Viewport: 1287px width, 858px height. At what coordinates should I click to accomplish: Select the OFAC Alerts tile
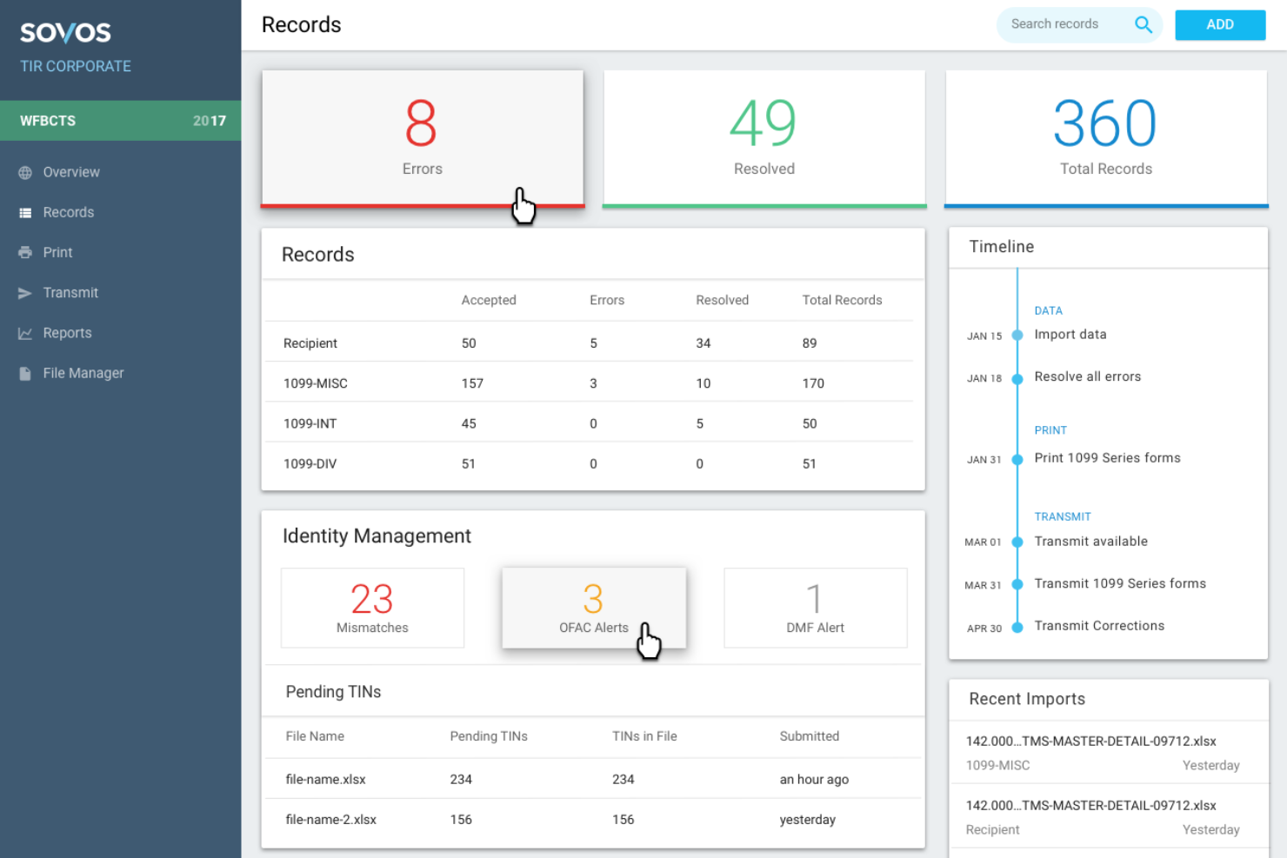pos(594,608)
